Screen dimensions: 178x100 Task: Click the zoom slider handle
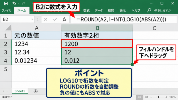point(158,97)
